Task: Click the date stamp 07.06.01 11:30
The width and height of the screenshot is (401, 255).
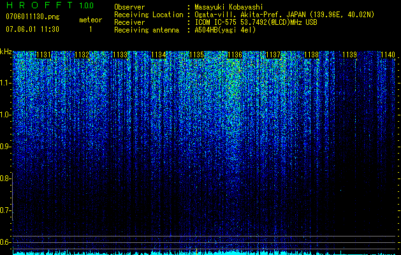Action: [33, 29]
